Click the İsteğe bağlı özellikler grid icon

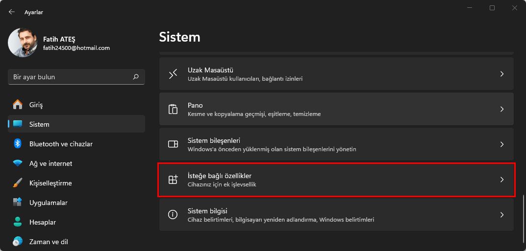click(173, 180)
